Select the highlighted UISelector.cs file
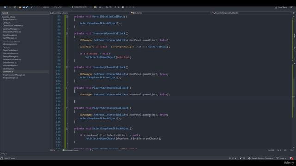 [x=8, y=72]
